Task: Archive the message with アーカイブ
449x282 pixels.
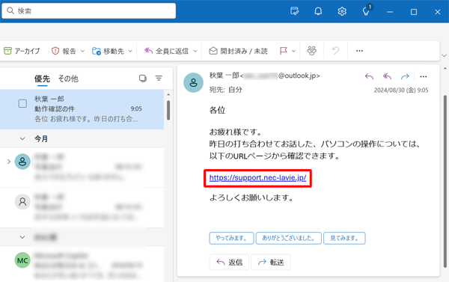Action: 22,51
